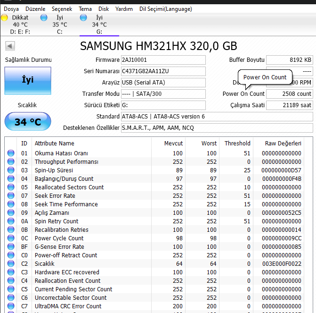The height and width of the screenshot is (313, 316).
Task: Click status icon of Başlangıç/Duruş Count row
Action: click(11, 178)
